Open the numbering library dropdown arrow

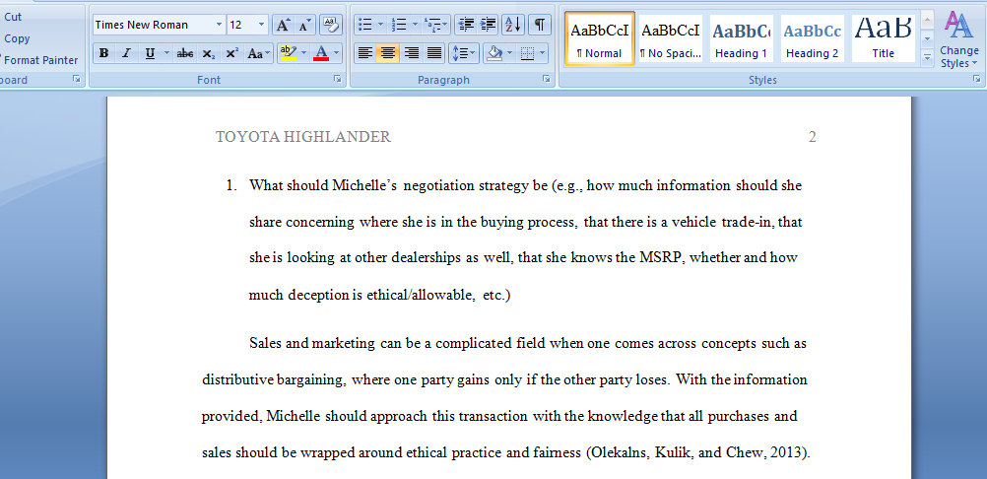click(x=415, y=26)
